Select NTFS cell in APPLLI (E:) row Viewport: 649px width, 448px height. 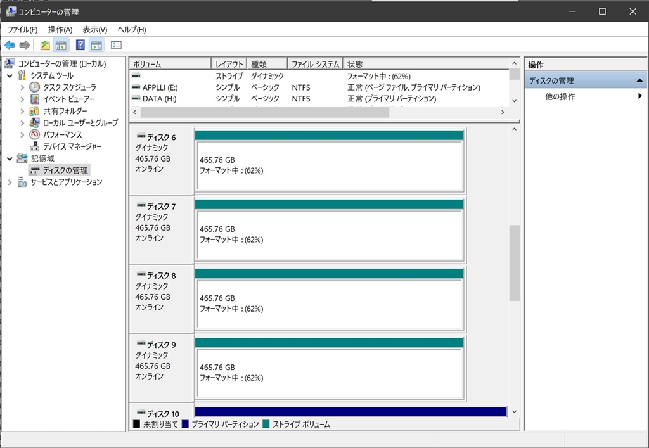pos(301,87)
